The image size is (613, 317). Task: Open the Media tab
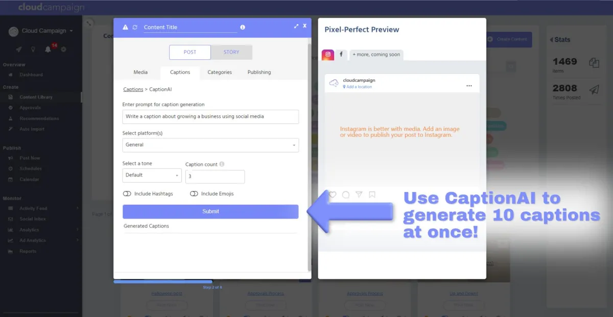point(140,72)
